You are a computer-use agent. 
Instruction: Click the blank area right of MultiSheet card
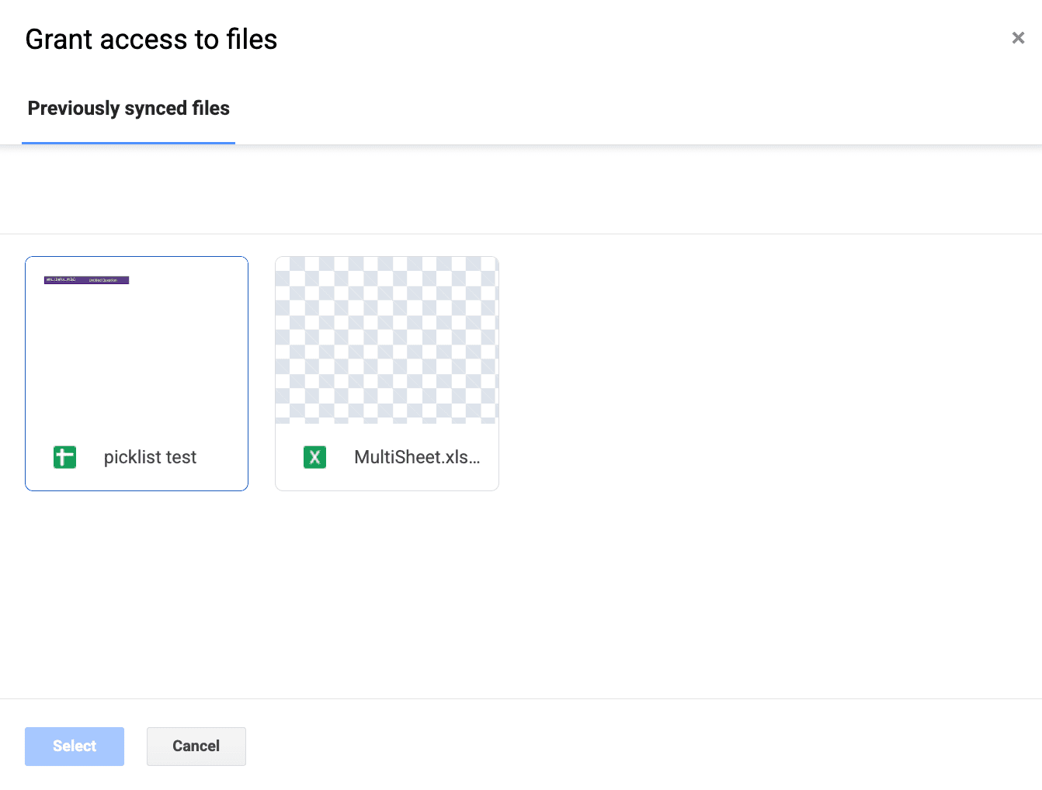738,372
